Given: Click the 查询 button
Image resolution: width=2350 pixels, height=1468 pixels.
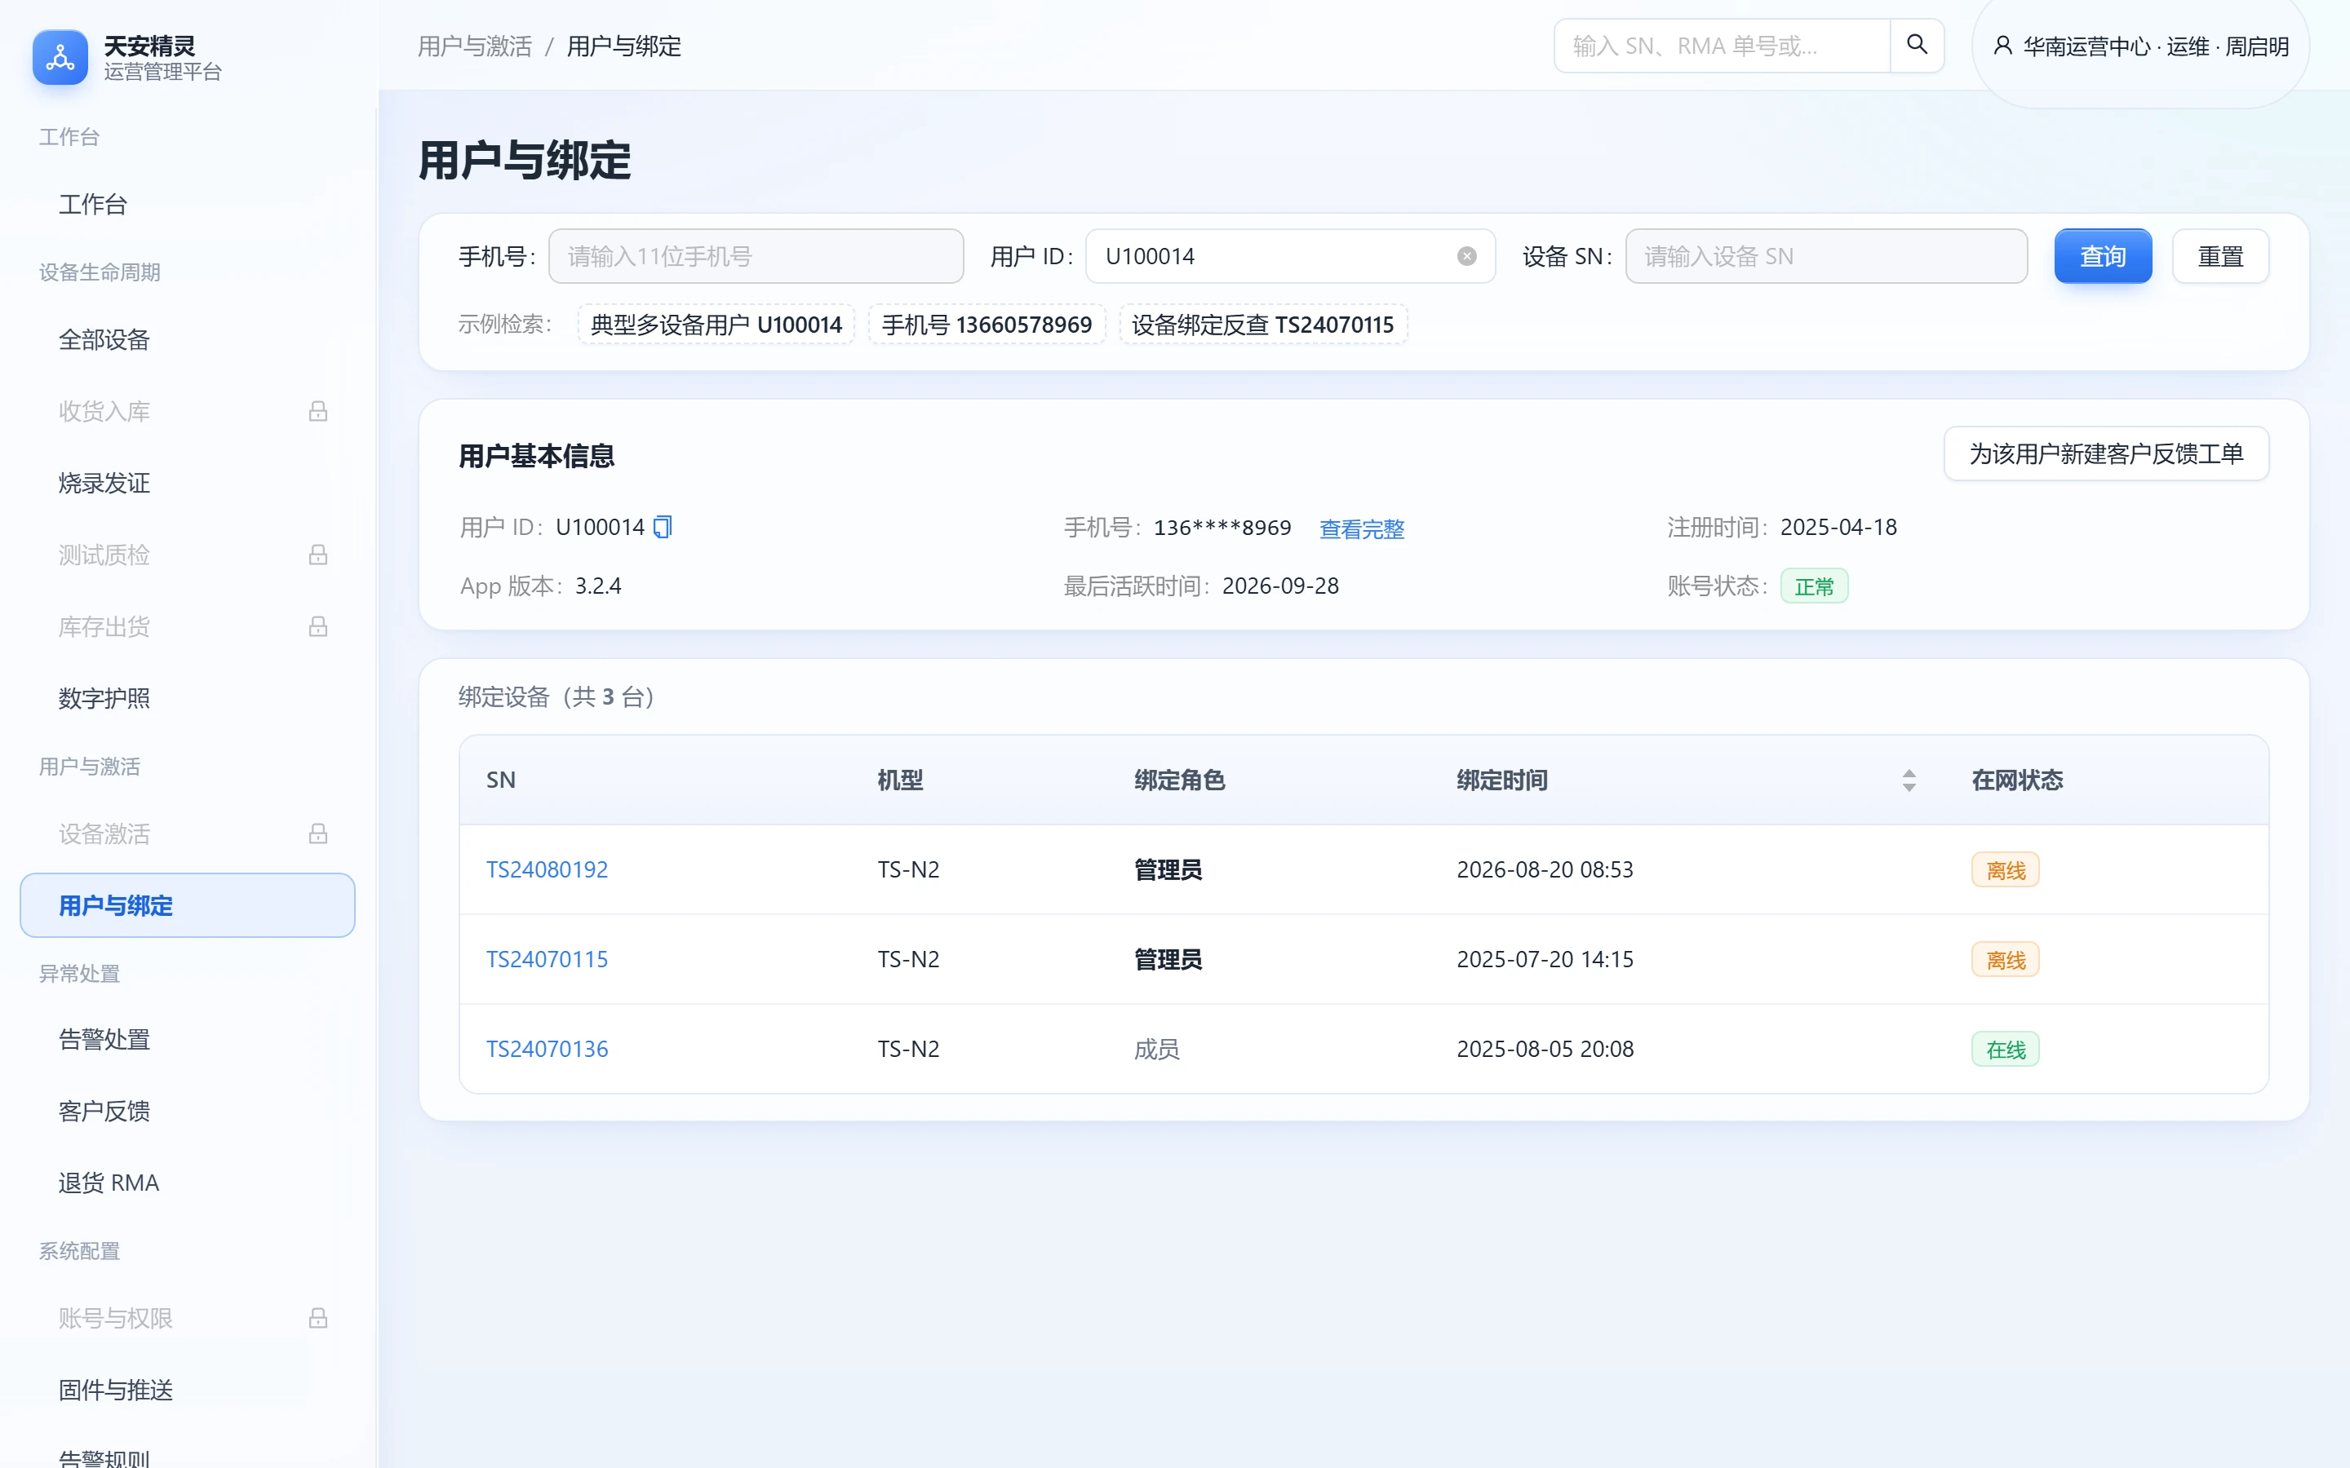Looking at the screenshot, I should click(x=2103, y=256).
